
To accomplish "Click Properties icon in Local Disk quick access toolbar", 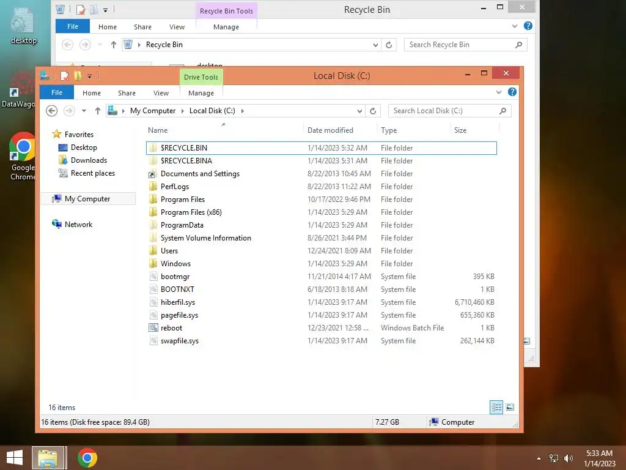I will click(64, 75).
